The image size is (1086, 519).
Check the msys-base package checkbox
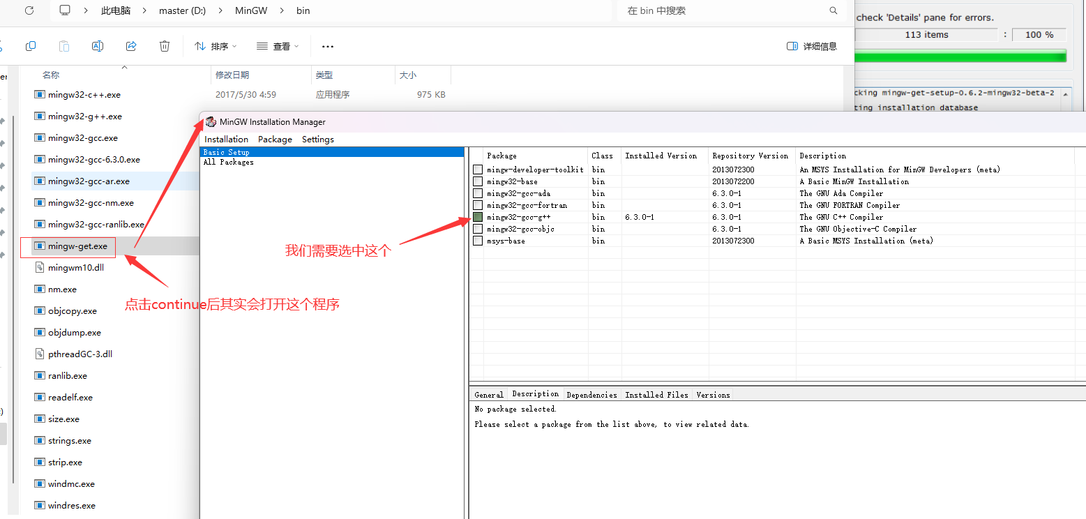[x=478, y=241]
